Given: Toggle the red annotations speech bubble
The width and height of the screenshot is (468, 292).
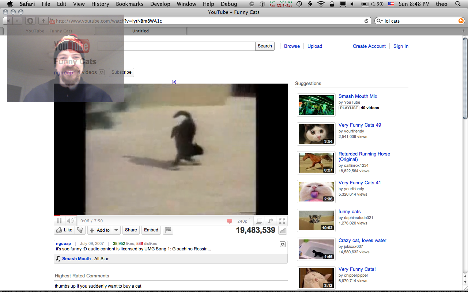Looking at the screenshot, I should [x=230, y=221].
